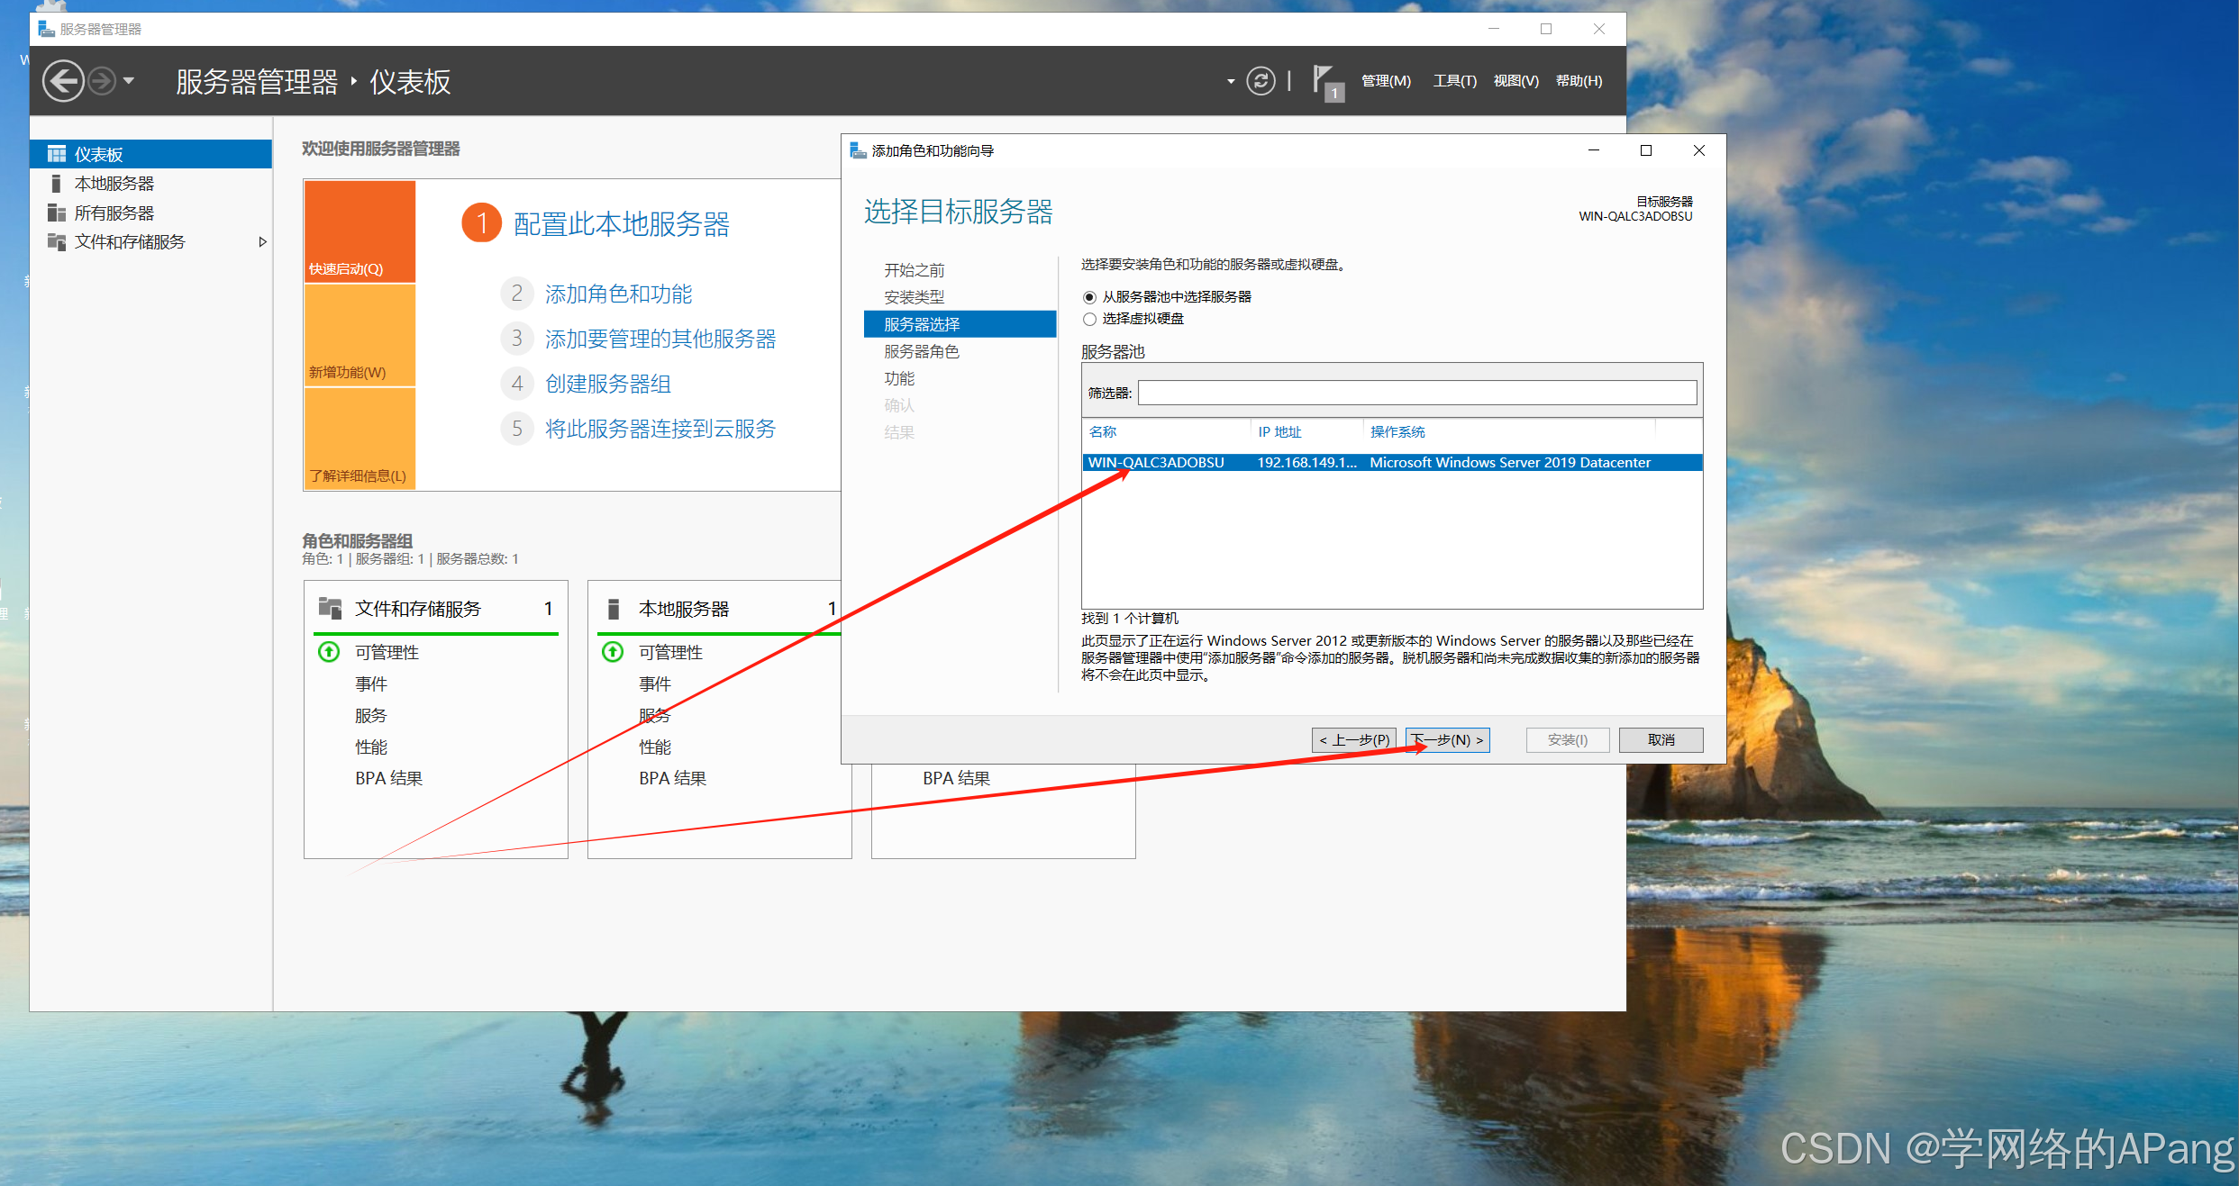2239x1186 pixels.
Task: Select the server pool radio option
Action: pos(1089,297)
